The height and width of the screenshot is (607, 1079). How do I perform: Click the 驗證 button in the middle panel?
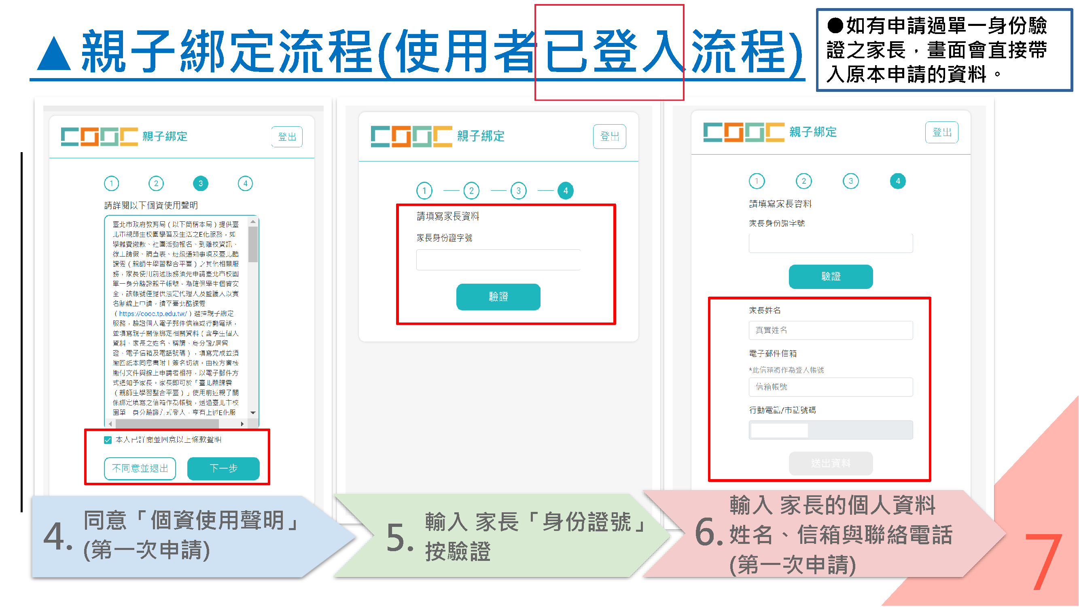(498, 297)
